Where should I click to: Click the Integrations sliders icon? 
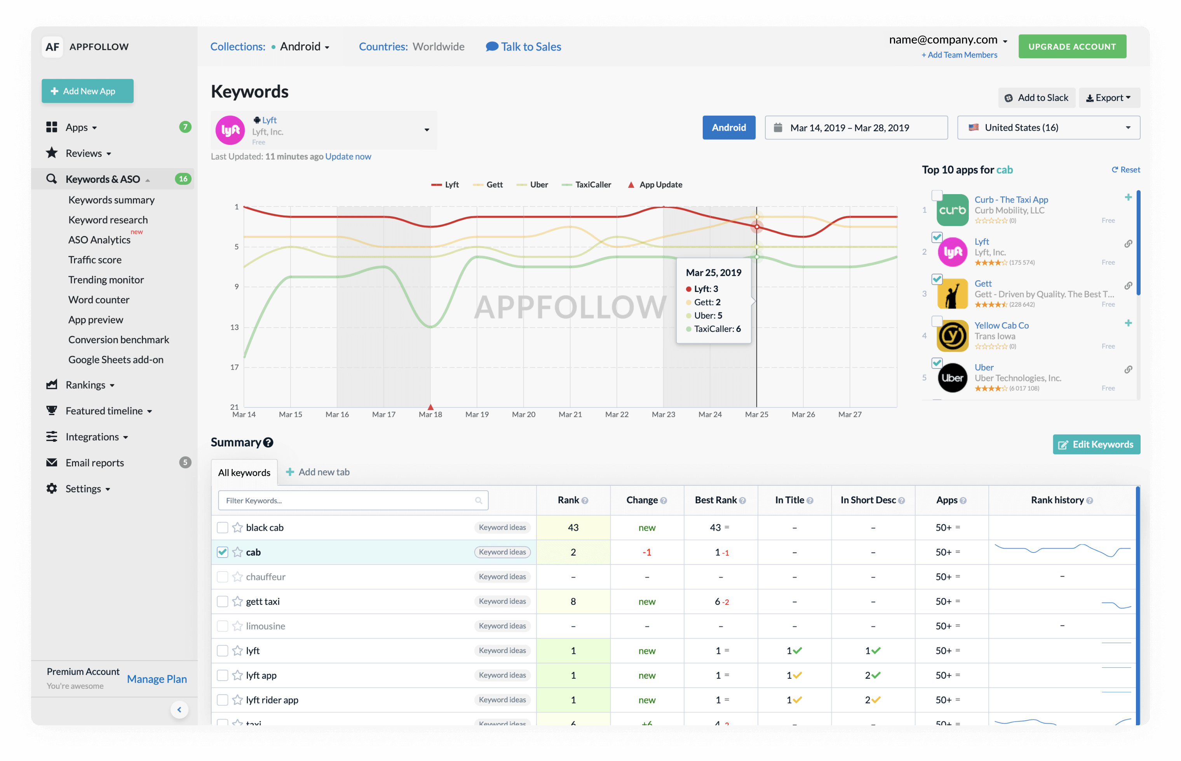point(51,436)
